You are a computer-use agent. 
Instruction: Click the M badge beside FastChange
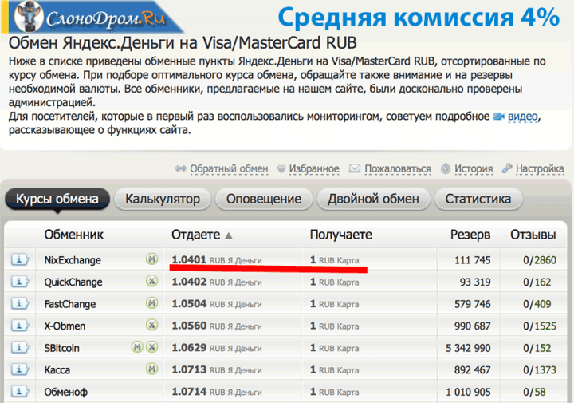(x=152, y=303)
